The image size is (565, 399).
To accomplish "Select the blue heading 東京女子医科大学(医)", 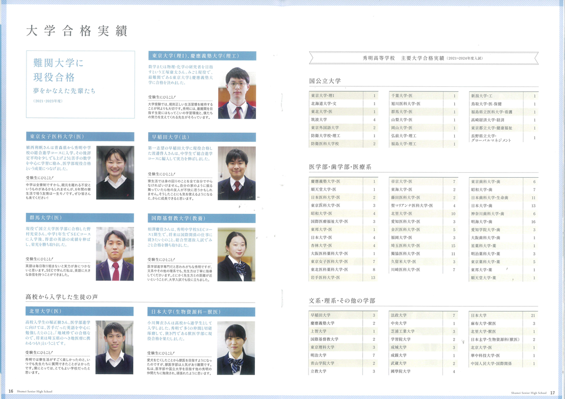I will 80,137.
